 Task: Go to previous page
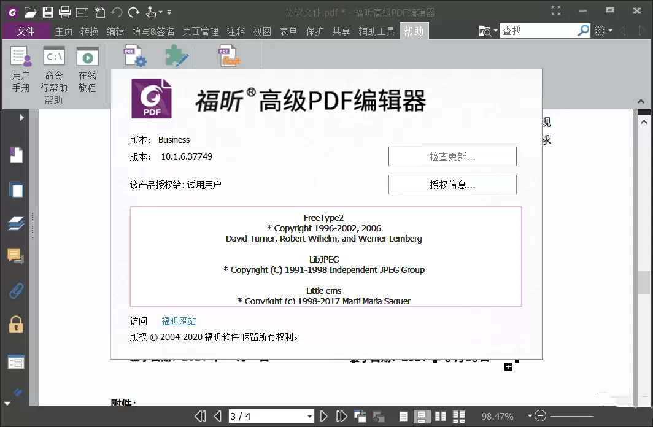218,416
